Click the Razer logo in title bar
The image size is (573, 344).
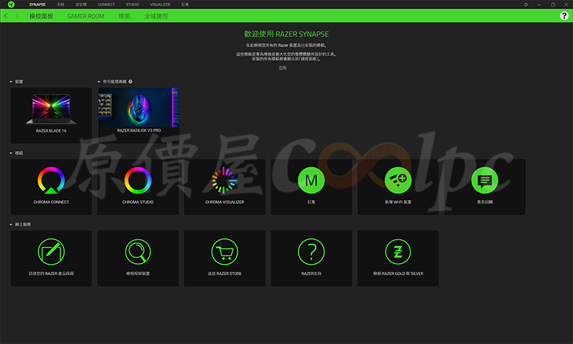pos(11,4)
